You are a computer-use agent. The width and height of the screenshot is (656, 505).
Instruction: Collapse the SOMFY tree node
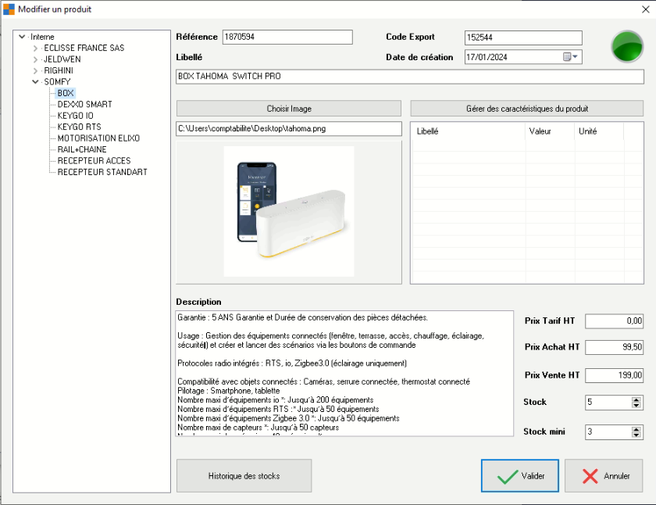click(x=36, y=82)
